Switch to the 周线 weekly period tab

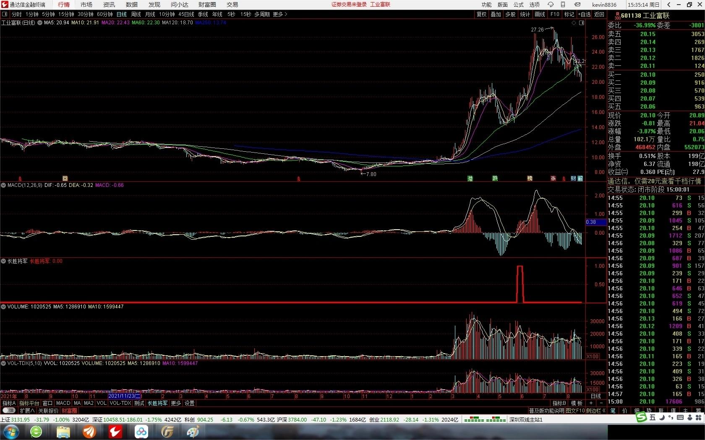click(136, 14)
